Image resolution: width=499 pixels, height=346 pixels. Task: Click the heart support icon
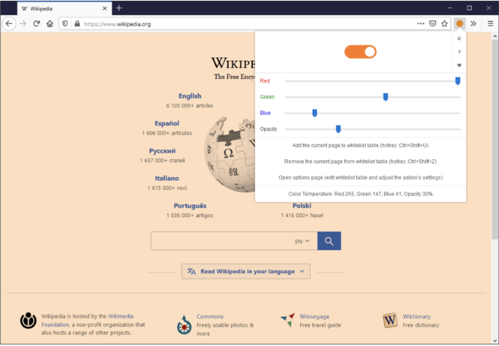coord(459,65)
